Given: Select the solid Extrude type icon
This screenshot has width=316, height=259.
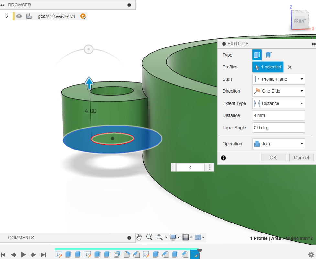Looking at the screenshot, I should pyautogui.click(x=257, y=55).
